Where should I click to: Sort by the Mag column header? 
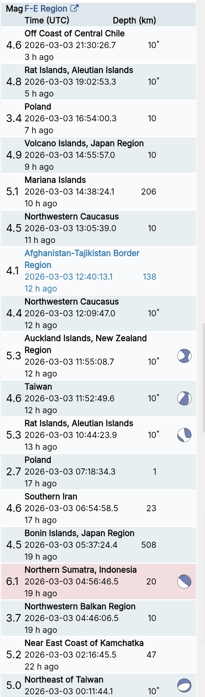pyautogui.click(x=14, y=9)
